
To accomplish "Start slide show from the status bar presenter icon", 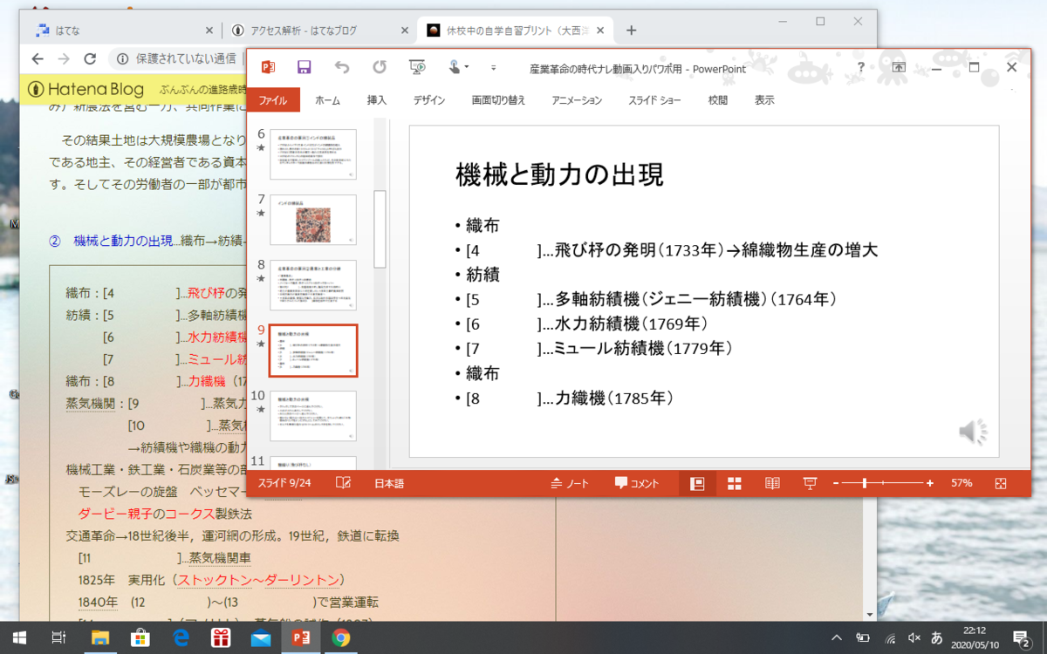I will tap(810, 482).
